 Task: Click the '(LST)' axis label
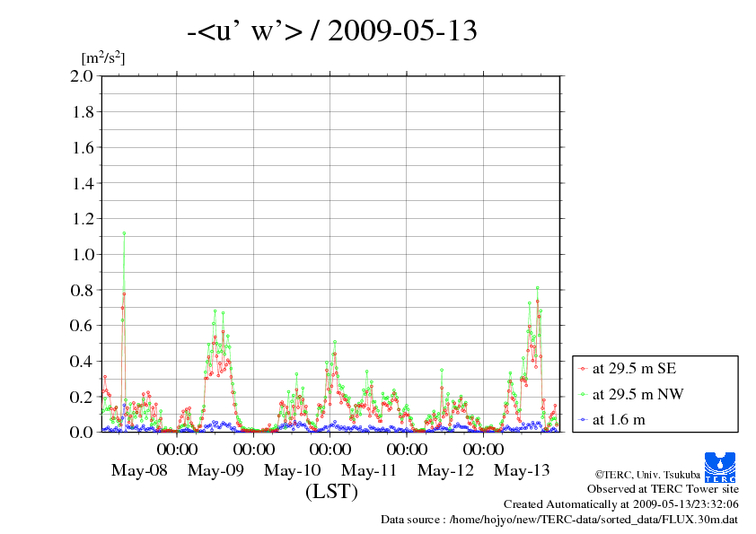tap(331, 492)
